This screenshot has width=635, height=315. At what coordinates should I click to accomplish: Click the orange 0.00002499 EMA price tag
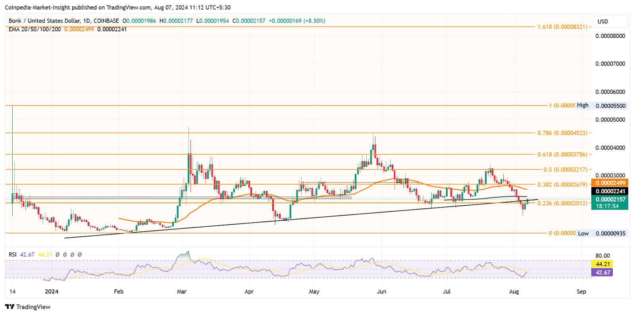(x=610, y=183)
